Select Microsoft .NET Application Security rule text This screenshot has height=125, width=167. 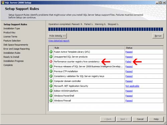click(71, 86)
